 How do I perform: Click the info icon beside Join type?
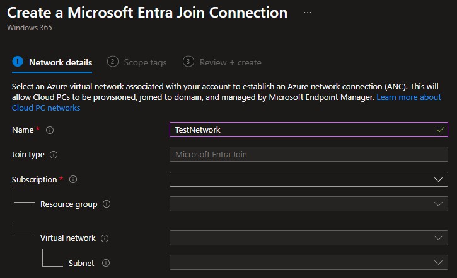pyautogui.click(x=54, y=155)
